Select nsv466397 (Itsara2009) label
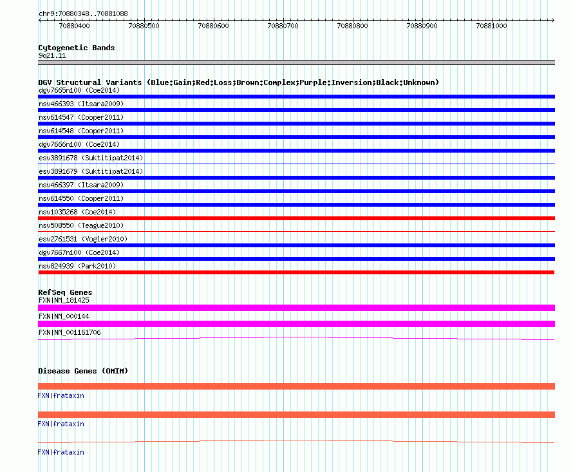The image size is (573, 472). click(x=81, y=185)
